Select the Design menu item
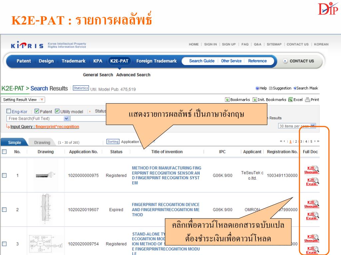The width and height of the screenshot is (341, 255). 46,61
